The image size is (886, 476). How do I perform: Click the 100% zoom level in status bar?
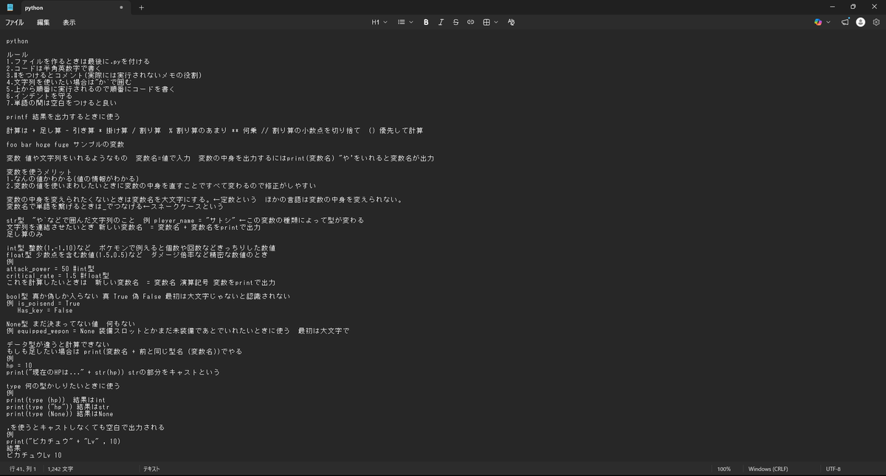[724, 469]
